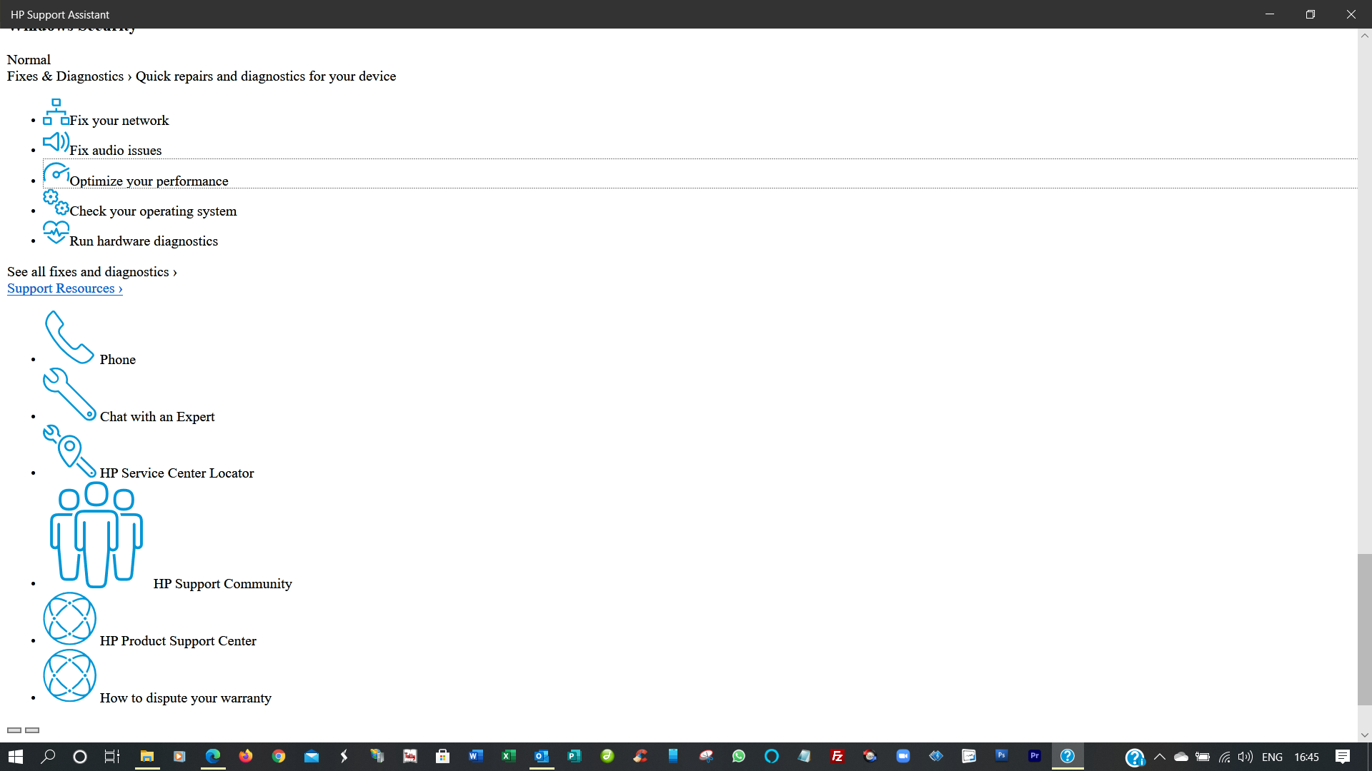Launch Firefox from the taskbar
1372x771 pixels.
246,756
